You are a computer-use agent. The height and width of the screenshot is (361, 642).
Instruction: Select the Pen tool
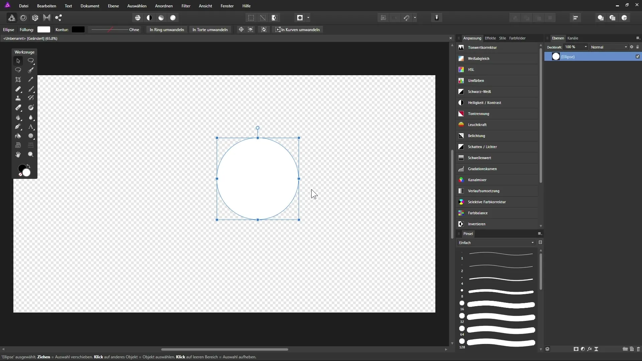pyautogui.click(x=18, y=127)
